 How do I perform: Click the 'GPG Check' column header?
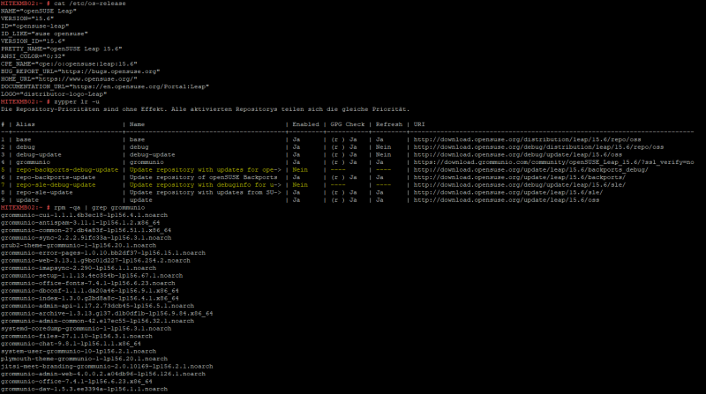tap(344, 124)
